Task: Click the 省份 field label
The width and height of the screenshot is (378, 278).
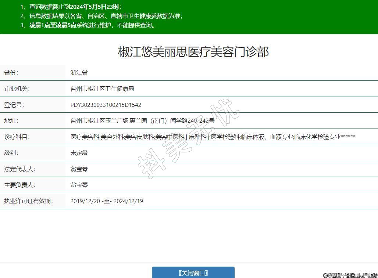Action: pos(11,73)
